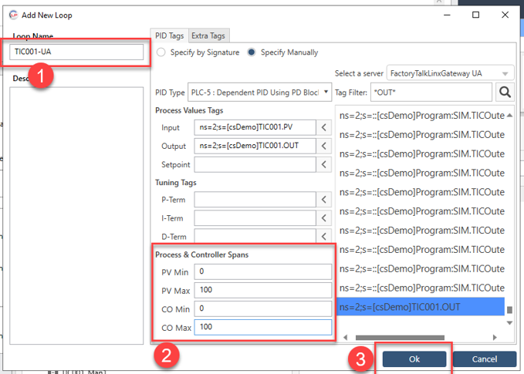Image resolution: width=524 pixels, height=374 pixels.
Task: Click the Description text area
Action: [x=76, y=216]
